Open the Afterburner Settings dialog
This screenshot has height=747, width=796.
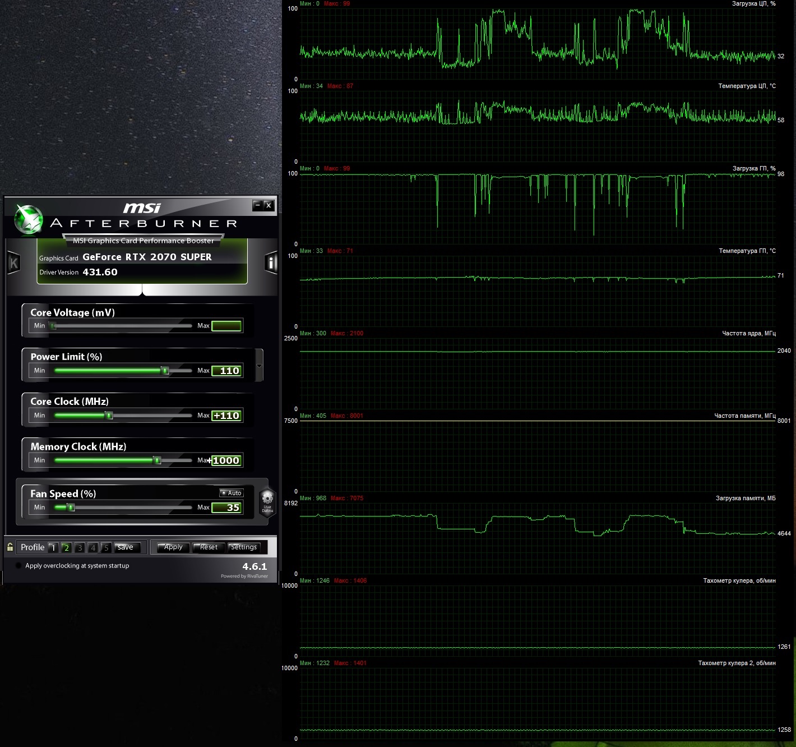coord(244,547)
